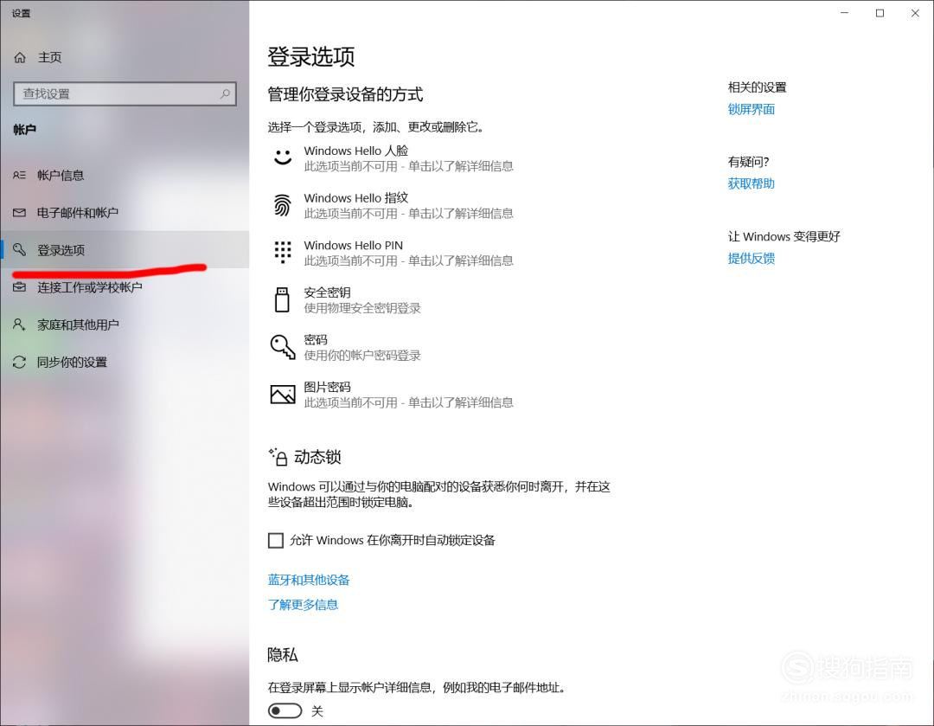This screenshot has height=726, width=934.
Task: Click the briefcase icon for 连接工作或学校帐户
Action: click(x=19, y=287)
